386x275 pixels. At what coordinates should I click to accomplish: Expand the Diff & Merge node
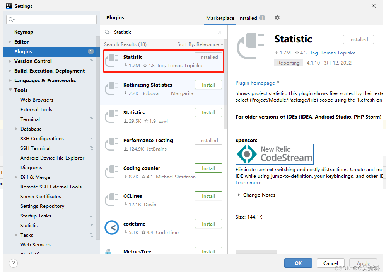[16, 177]
